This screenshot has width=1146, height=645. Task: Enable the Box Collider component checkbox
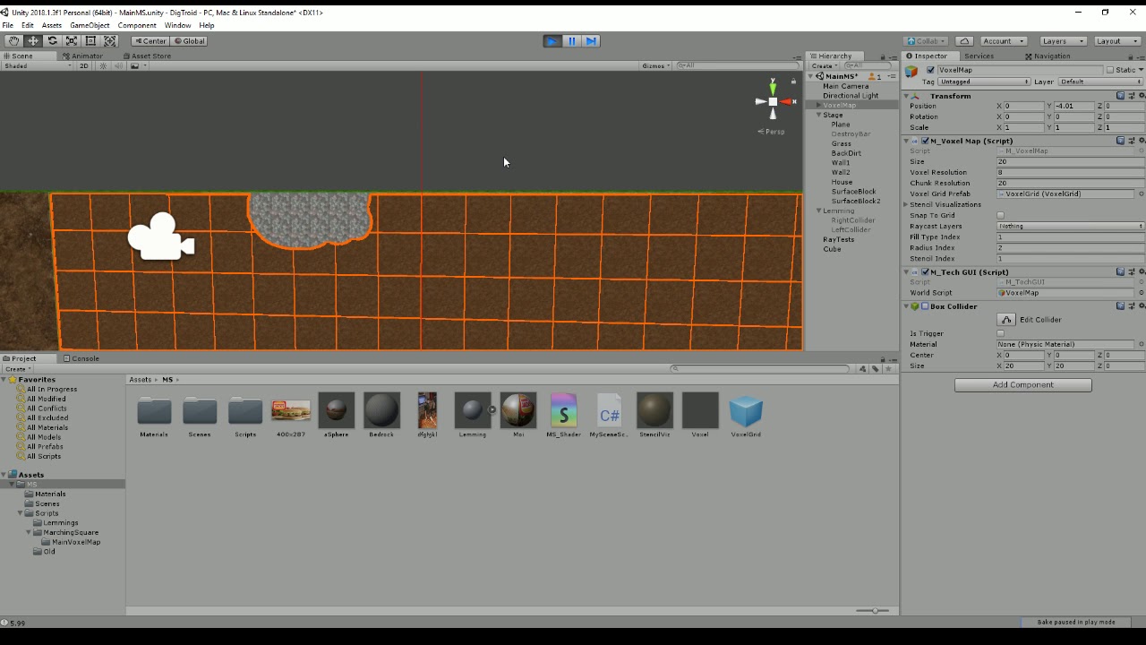[x=925, y=306]
